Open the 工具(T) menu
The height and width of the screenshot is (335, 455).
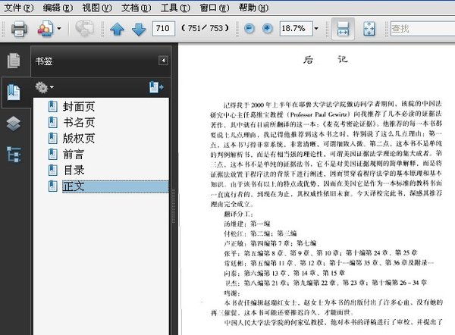pos(175,8)
